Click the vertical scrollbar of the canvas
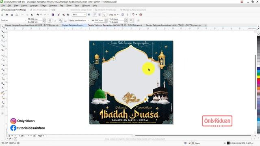This screenshot has width=260, height=146. tap(256, 82)
